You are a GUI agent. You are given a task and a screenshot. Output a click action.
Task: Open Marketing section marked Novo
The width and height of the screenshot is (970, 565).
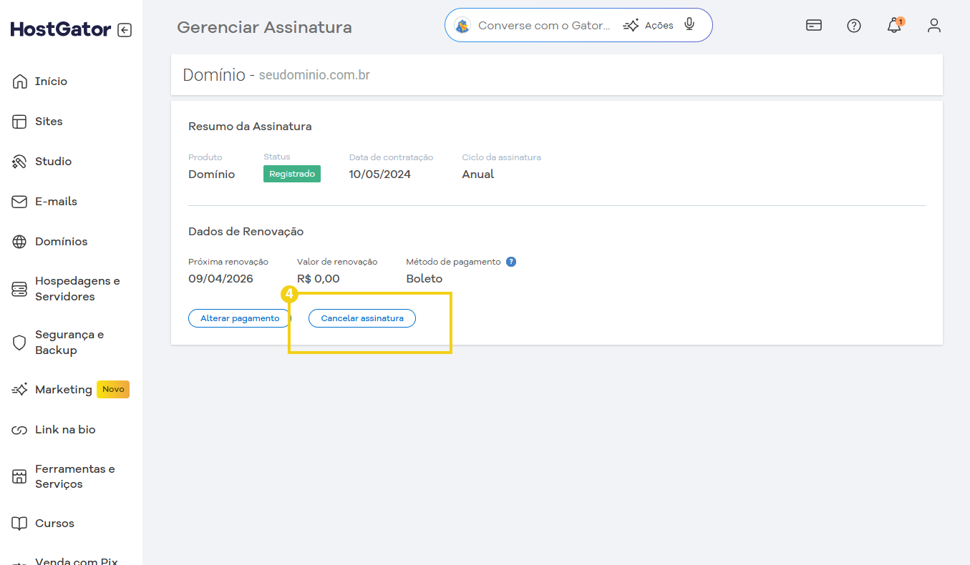(63, 390)
